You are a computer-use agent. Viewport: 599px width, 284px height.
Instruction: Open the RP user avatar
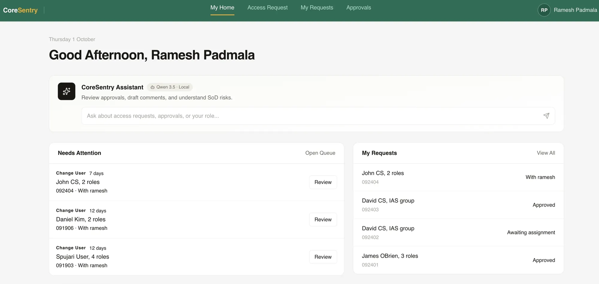[544, 10]
